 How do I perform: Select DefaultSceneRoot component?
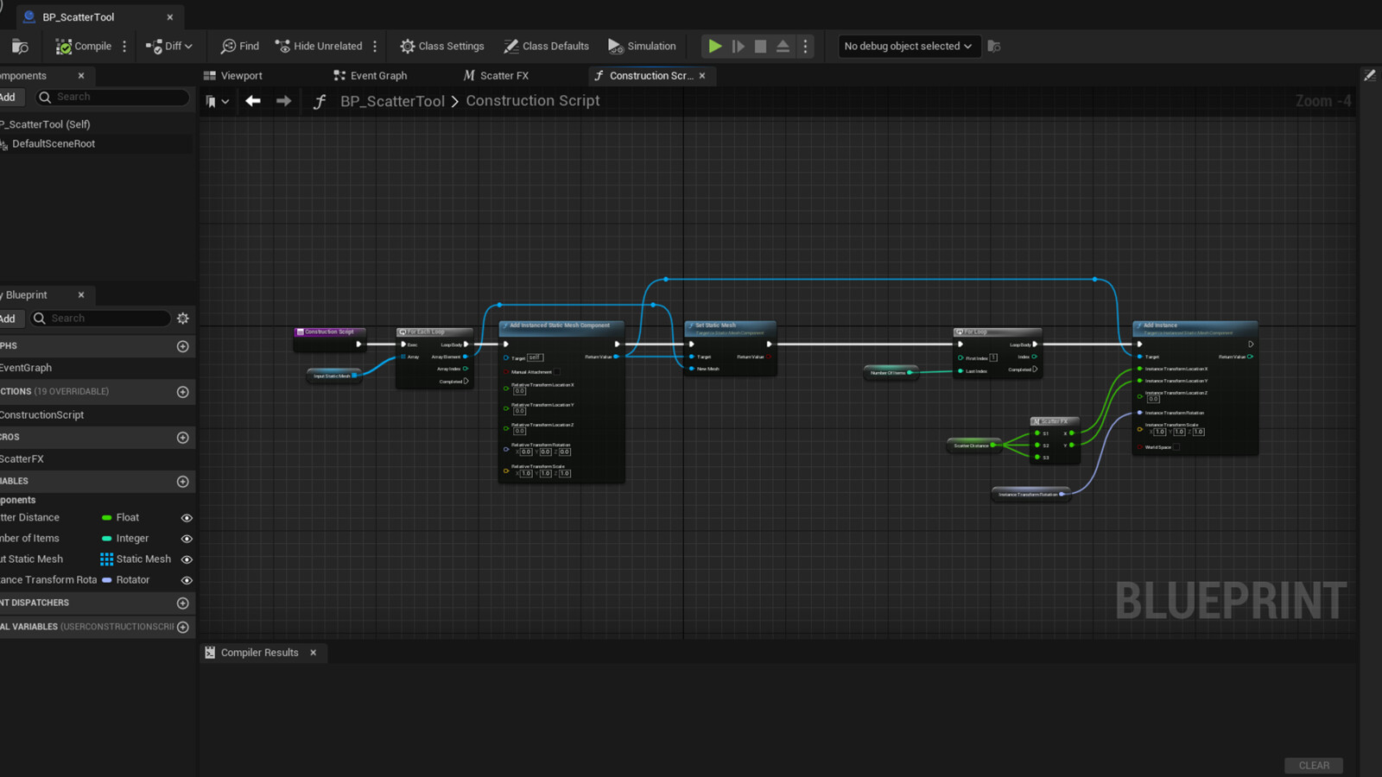(x=54, y=144)
